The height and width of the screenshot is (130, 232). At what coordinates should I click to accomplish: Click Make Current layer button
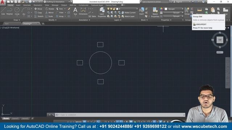(128, 13)
